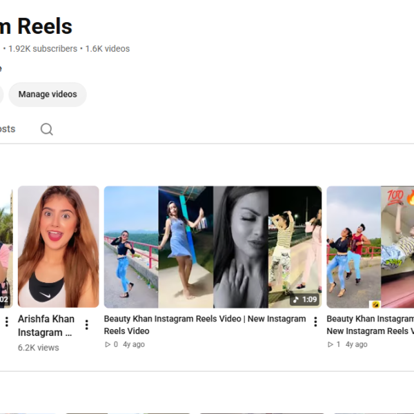Screen dimensions: 414x414
Task: Click the Reels channel name heading
Action: click(x=36, y=26)
